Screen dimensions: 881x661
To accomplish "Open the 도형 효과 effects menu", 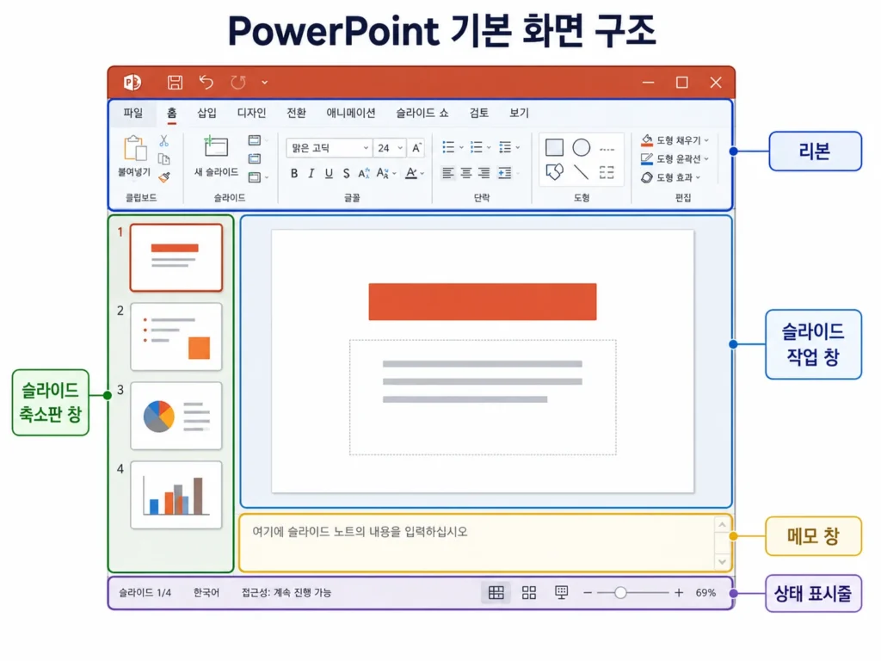I will pos(670,177).
